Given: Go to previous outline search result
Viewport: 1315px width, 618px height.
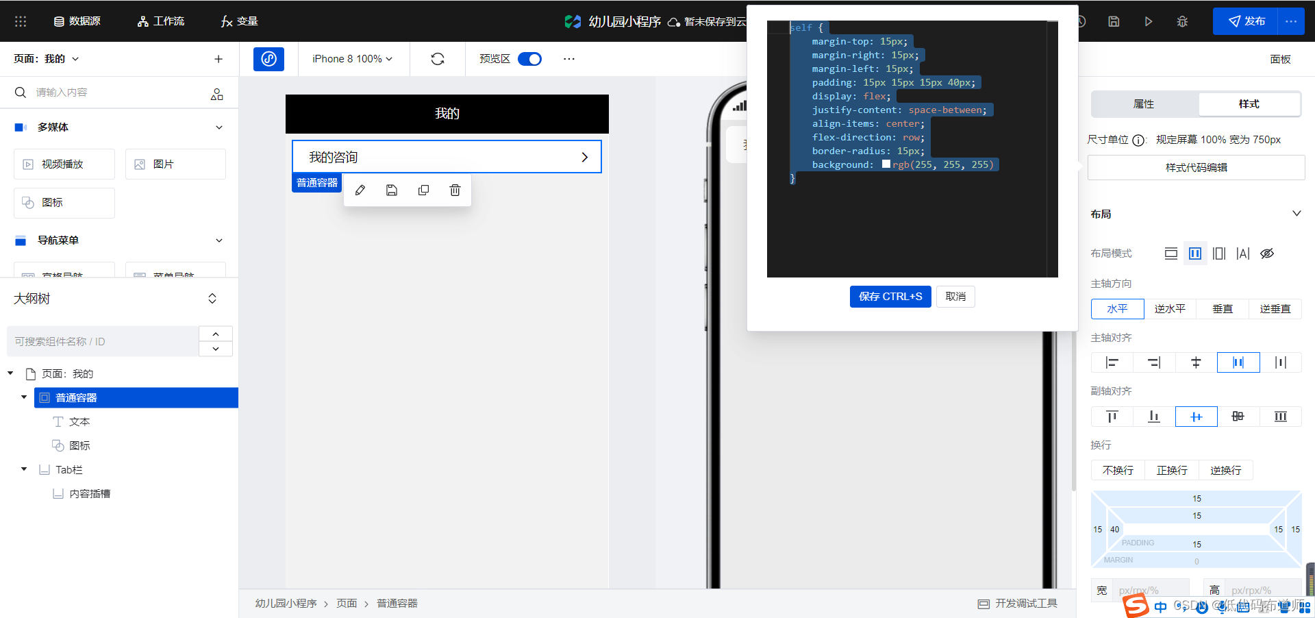Looking at the screenshot, I should tap(216, 334).
